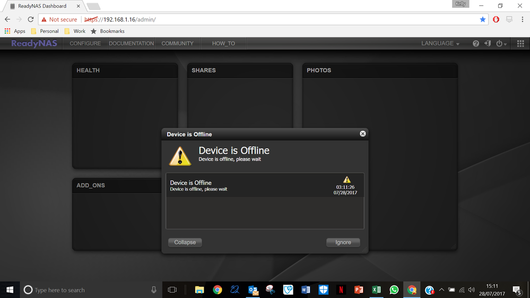530x298 pixels.
Task: Click the address bar URL field
Action: pos(264,20)
